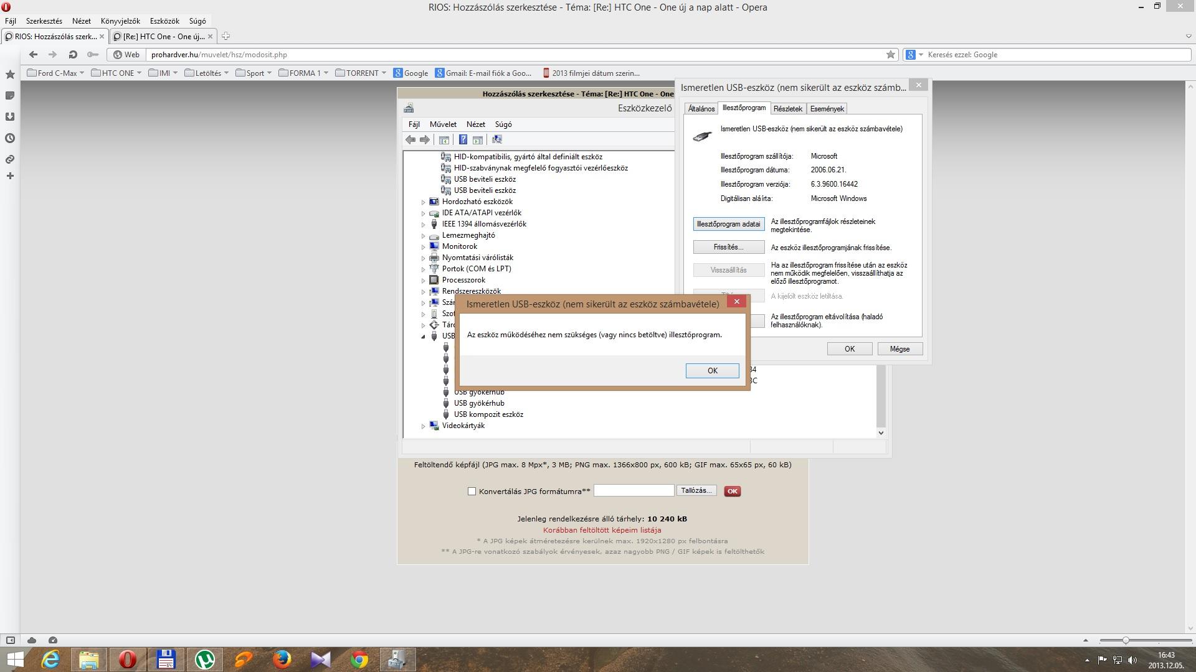The image size is (1196, 672).
Task: Bookmark this page with address bar star
Action: (x=891, y=55)
